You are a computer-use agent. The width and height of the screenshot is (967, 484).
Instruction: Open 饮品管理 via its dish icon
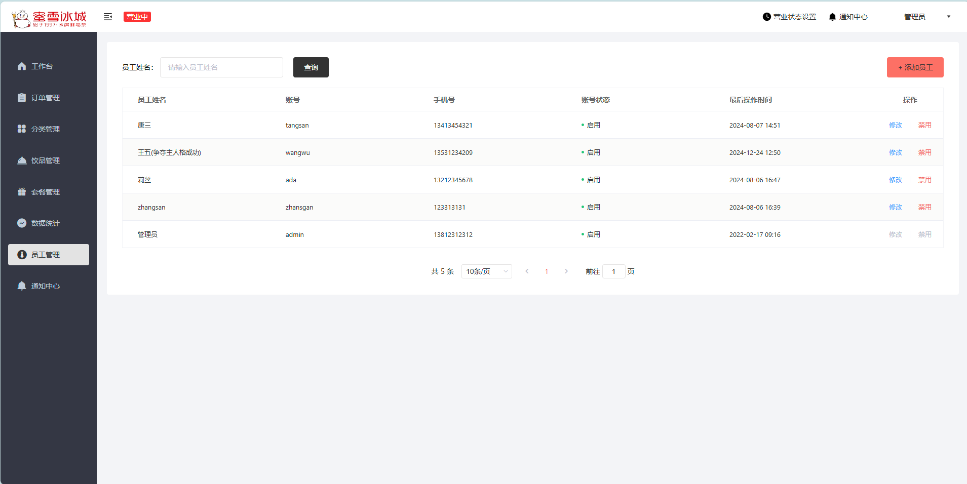pos(22,160)
